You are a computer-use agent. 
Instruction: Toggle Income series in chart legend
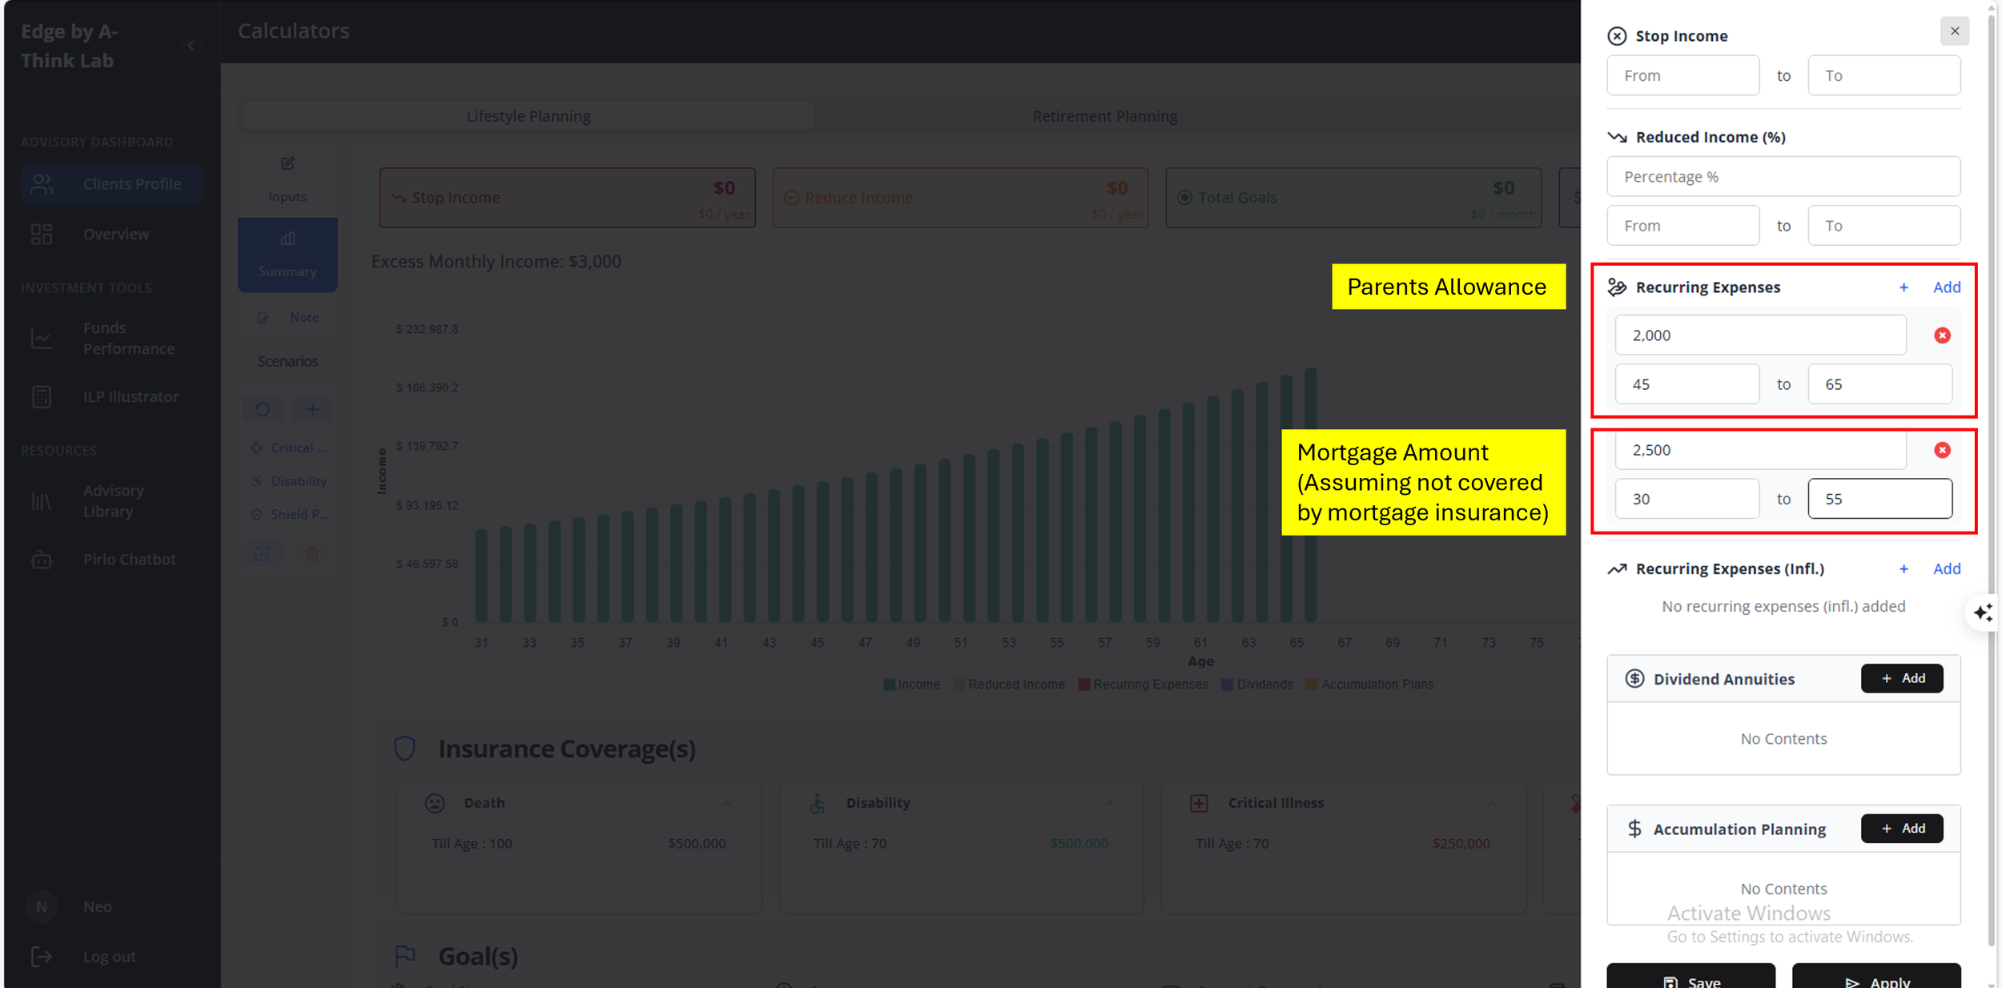(911, 685)
